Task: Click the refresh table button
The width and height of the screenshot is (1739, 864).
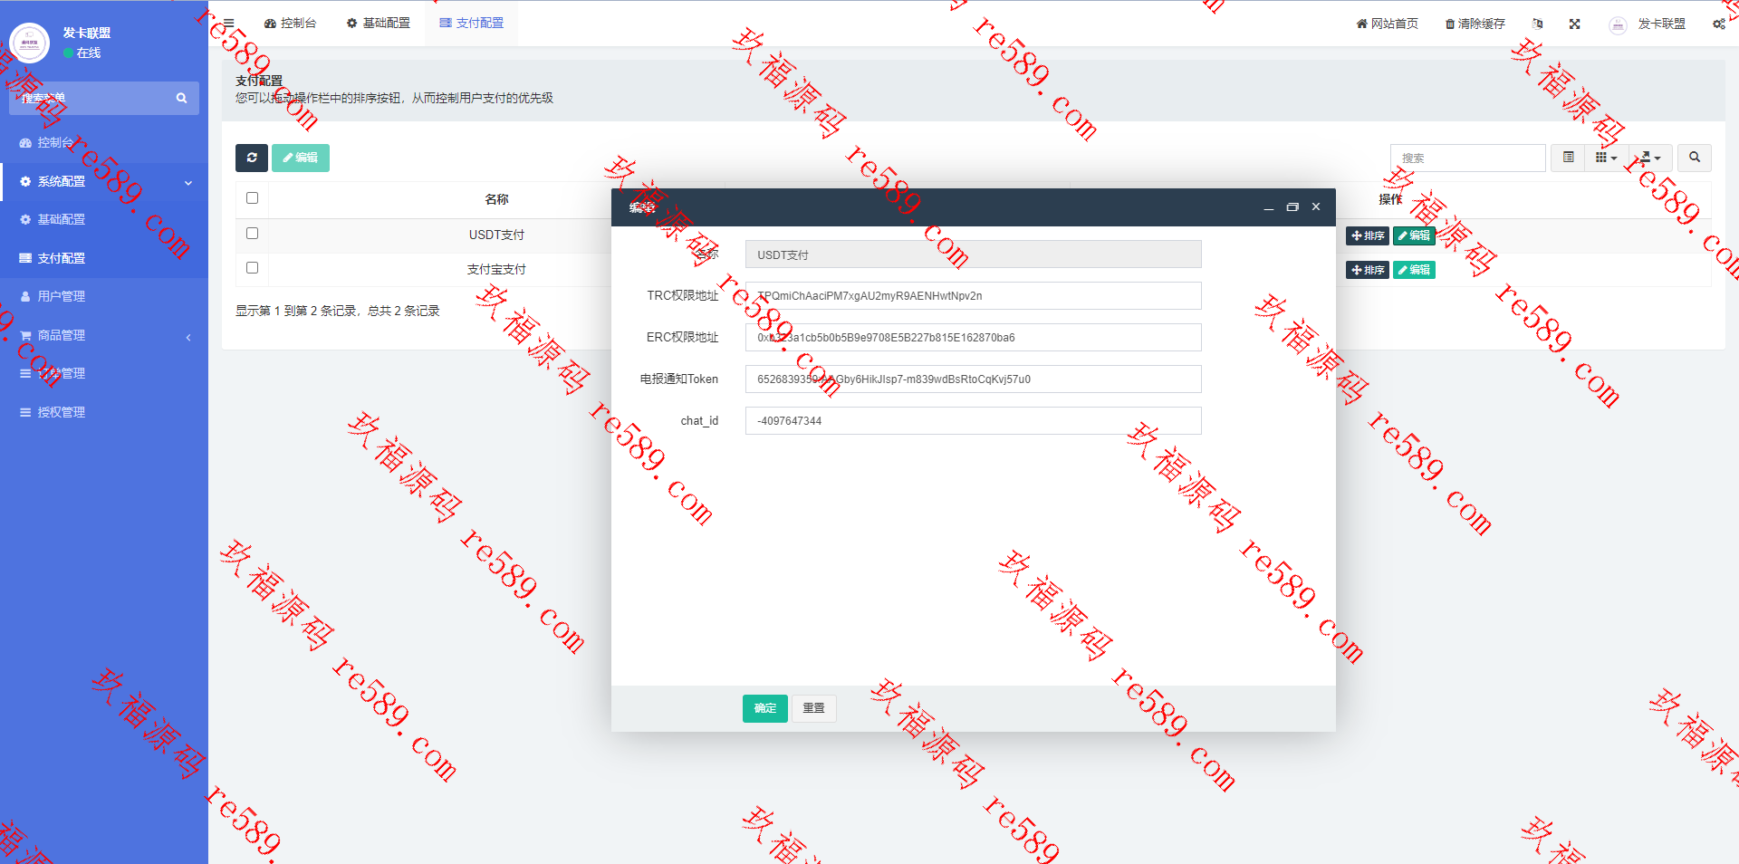Action: [252, 158]
